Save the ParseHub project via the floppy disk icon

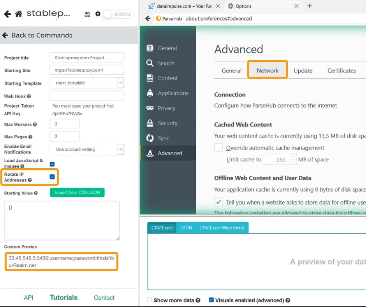click(86, 14)
